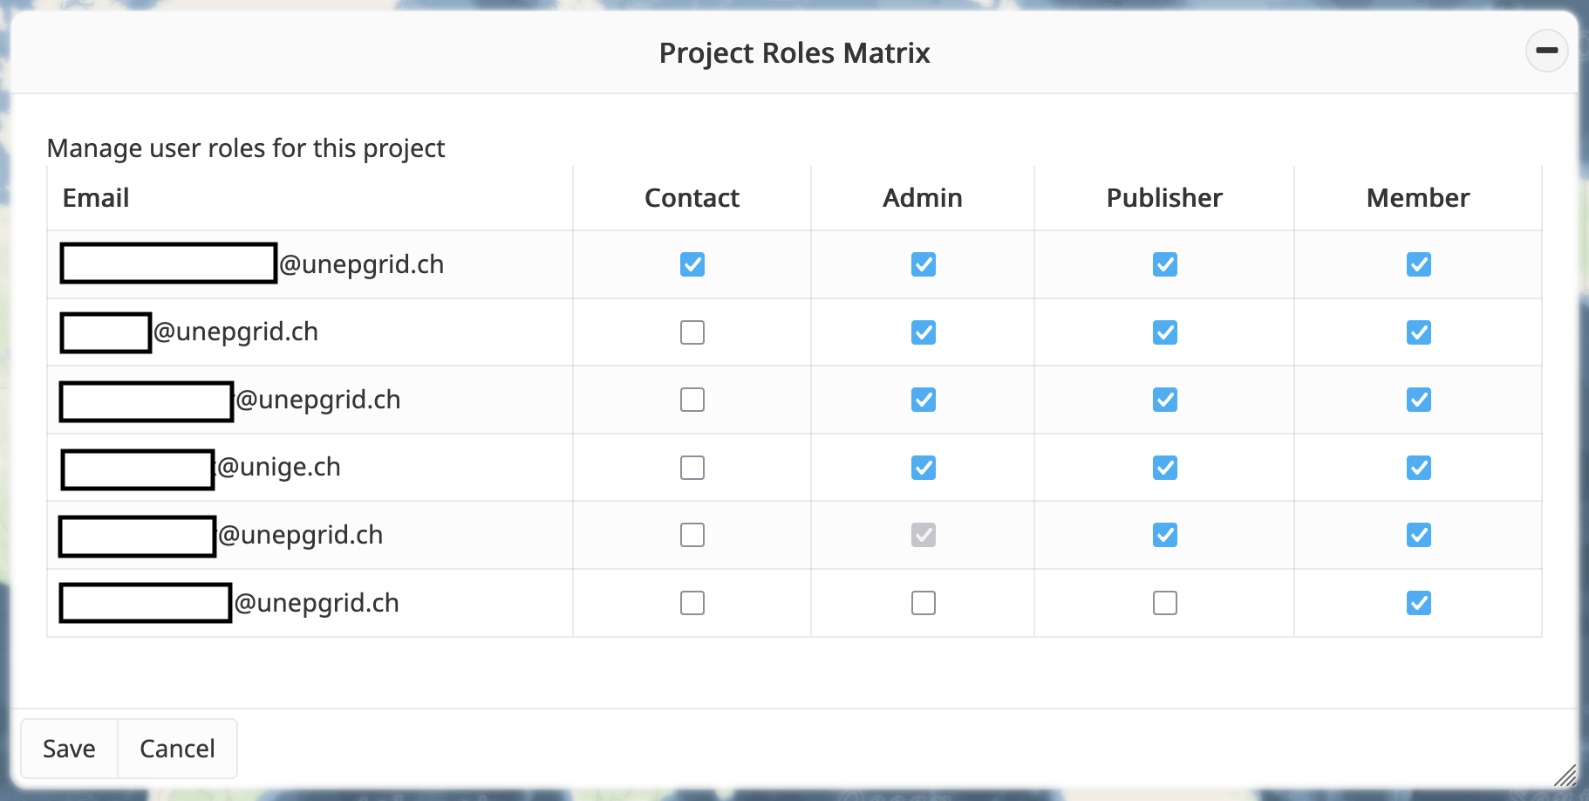The image size is (1589, 801).
Task: Uncheck Publisher for the first listed user
Action: (x=1164, y=264)
